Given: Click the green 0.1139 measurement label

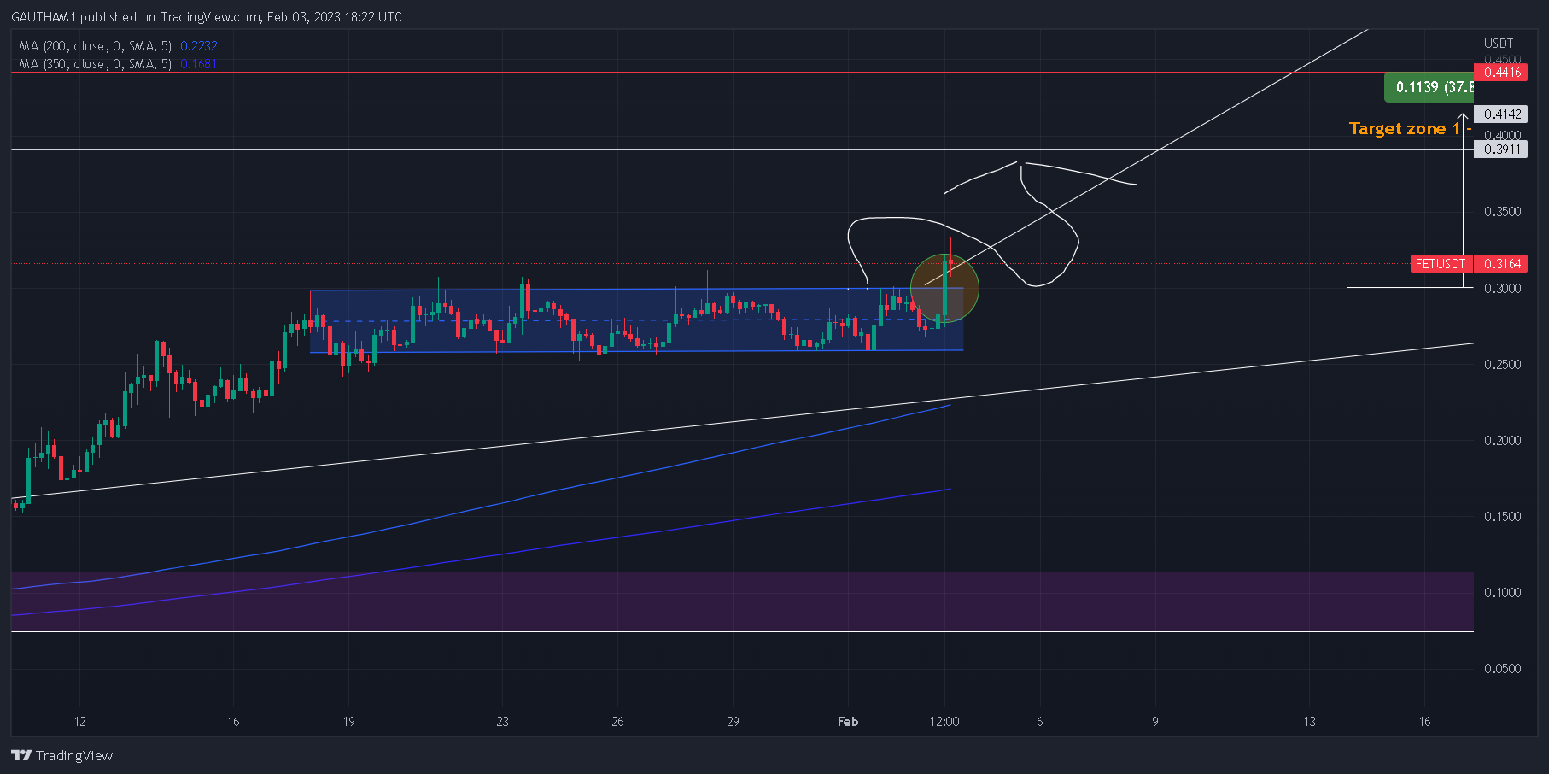Looking at the screenshot, I should pos(1429,87).
